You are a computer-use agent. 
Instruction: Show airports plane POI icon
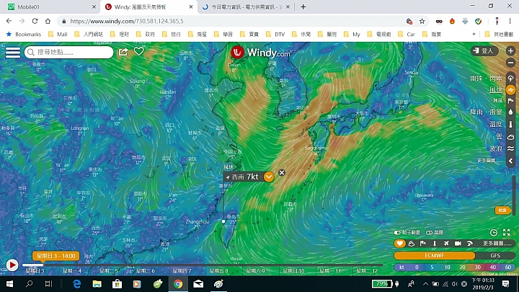[446, 244]
